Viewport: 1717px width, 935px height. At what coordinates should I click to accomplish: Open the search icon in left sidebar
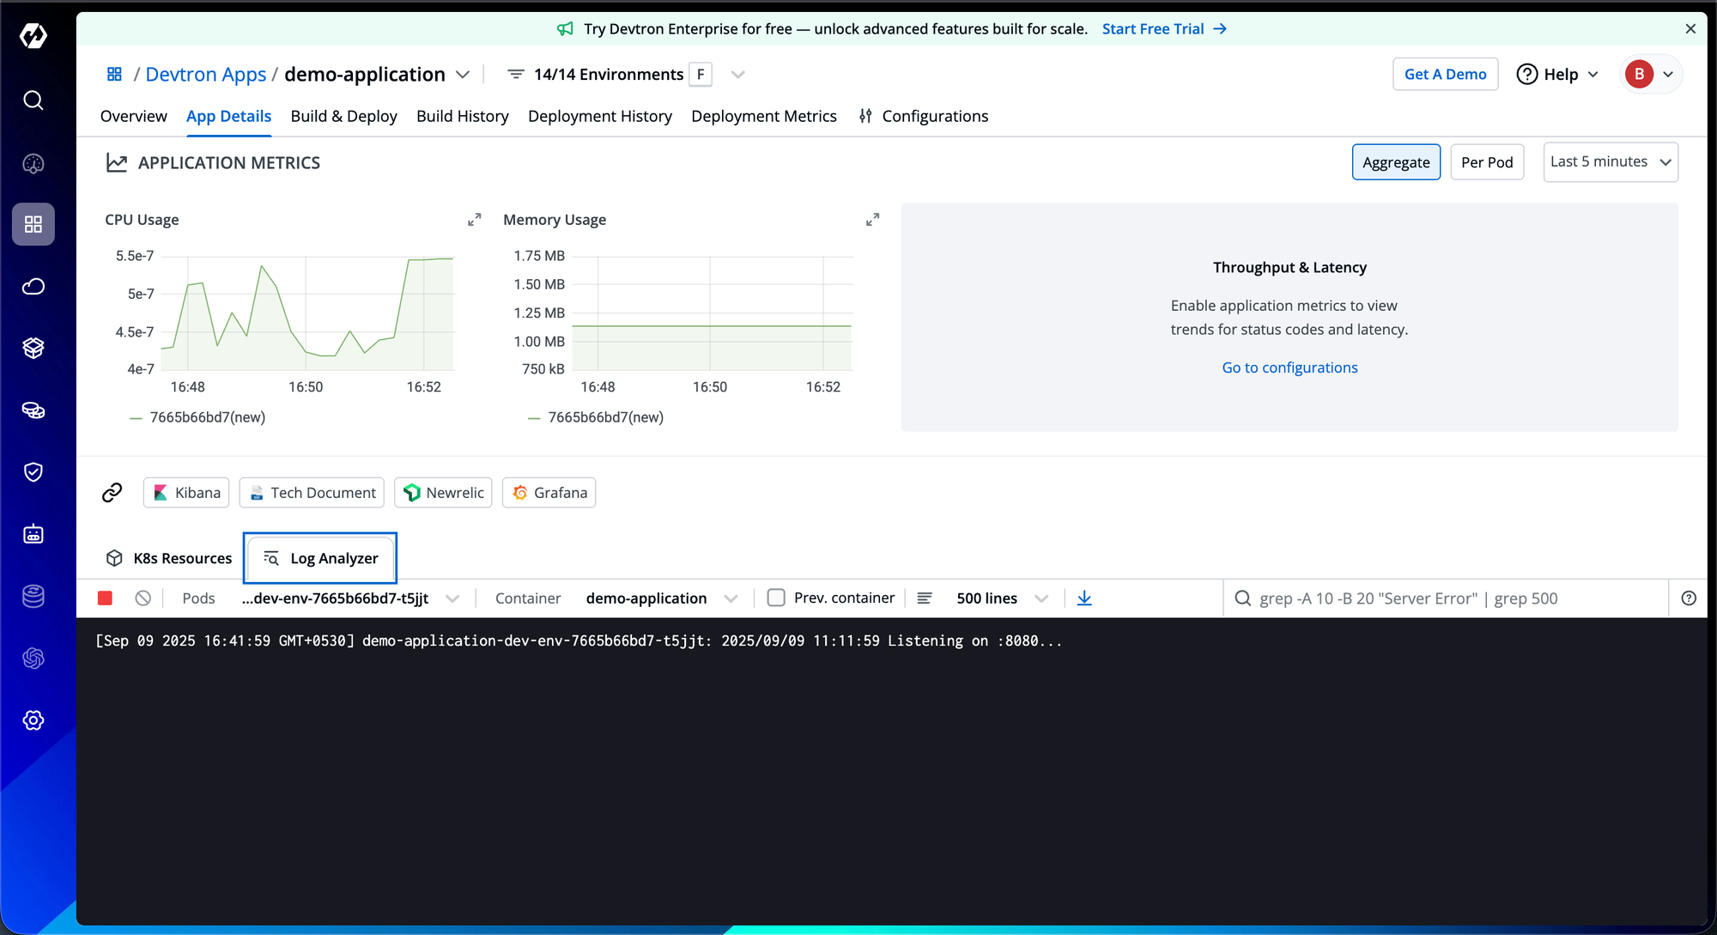[x=33, y=100]
